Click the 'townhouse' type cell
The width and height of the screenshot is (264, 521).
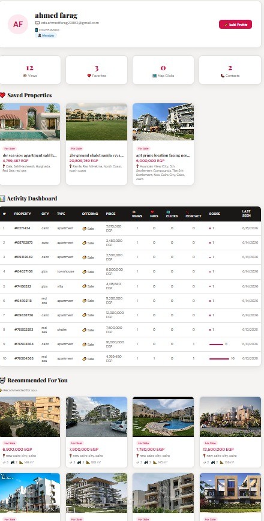click(x=65, y=272)
